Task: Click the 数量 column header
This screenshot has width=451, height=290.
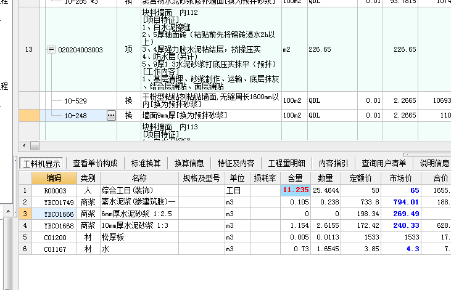Action: click(x=326, y=179)
